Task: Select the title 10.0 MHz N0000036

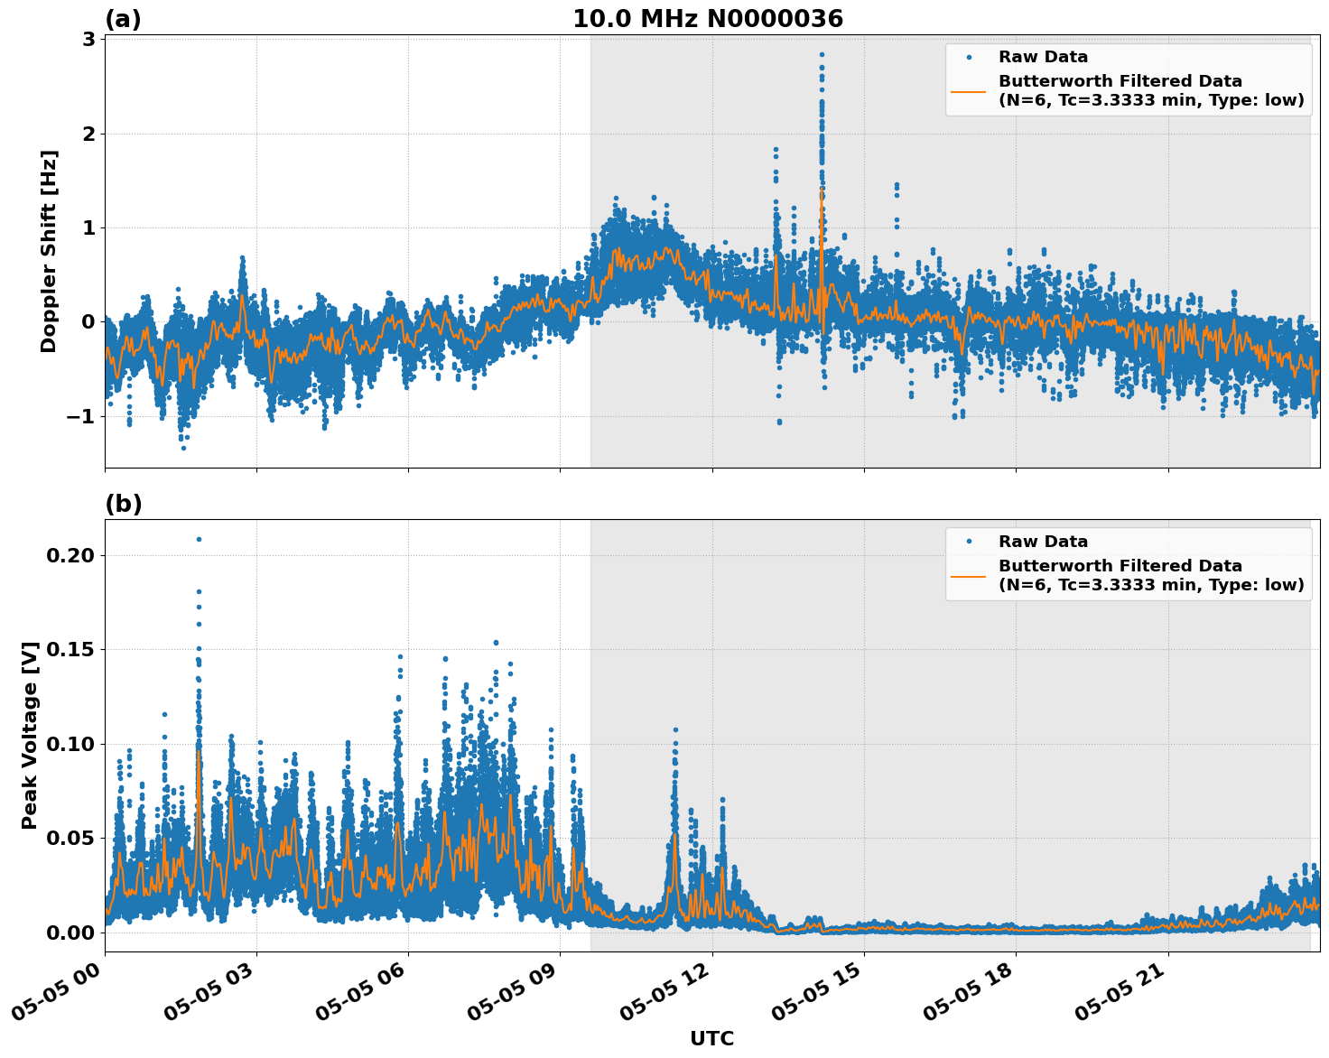Action: [710, 16]
